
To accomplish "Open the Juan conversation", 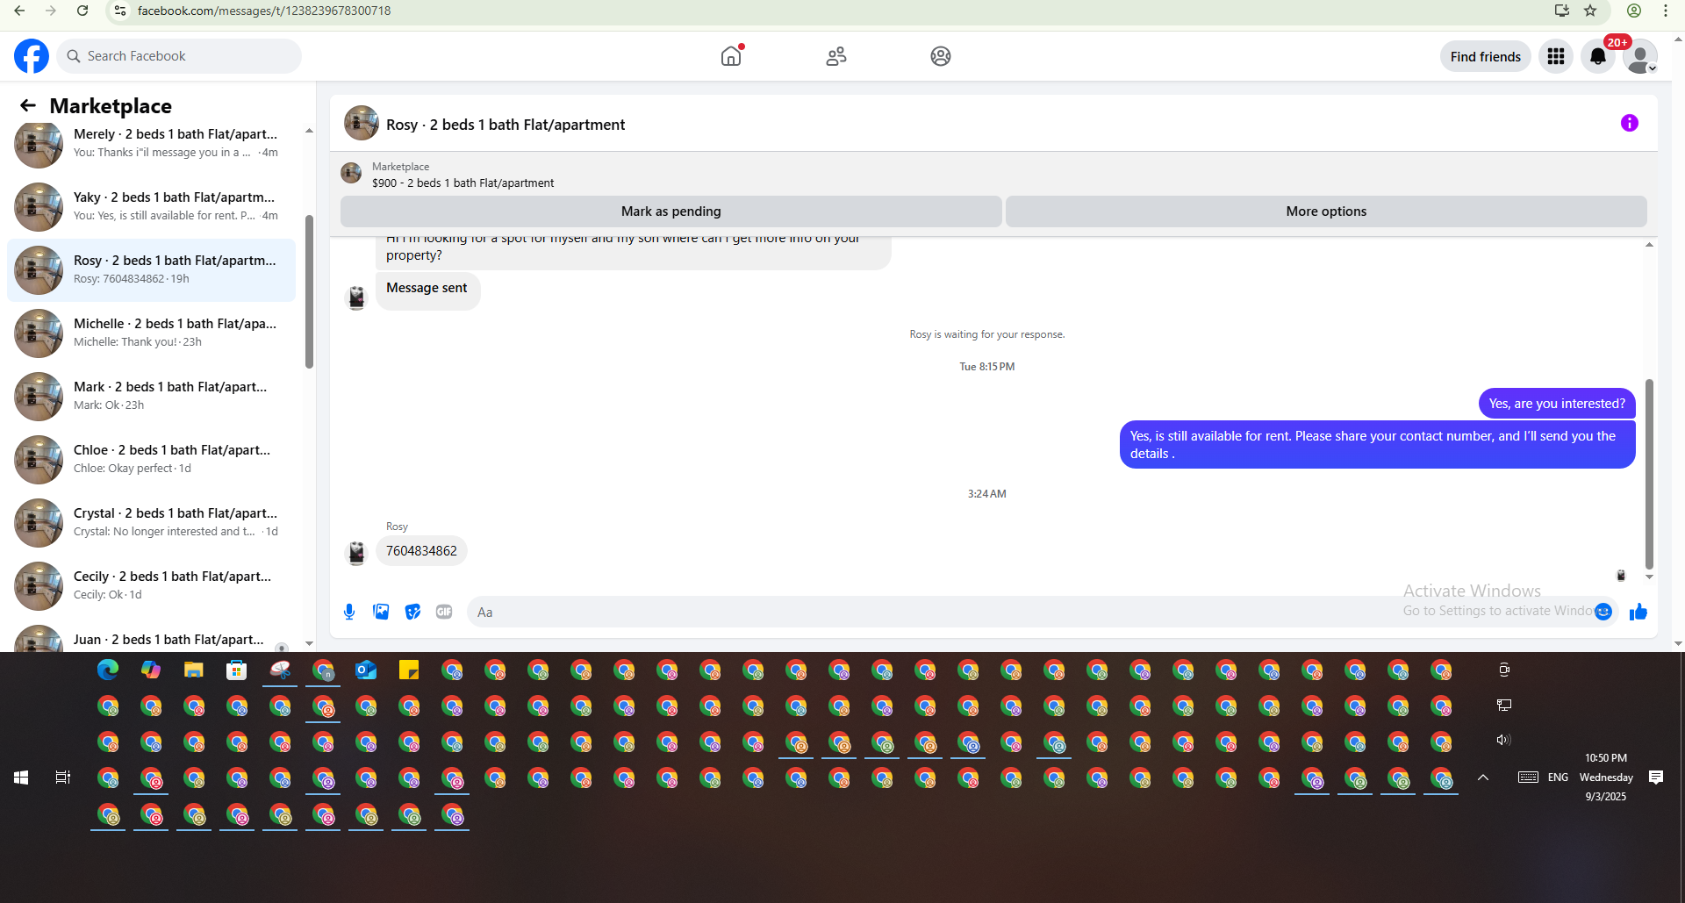I will point(151,637).
